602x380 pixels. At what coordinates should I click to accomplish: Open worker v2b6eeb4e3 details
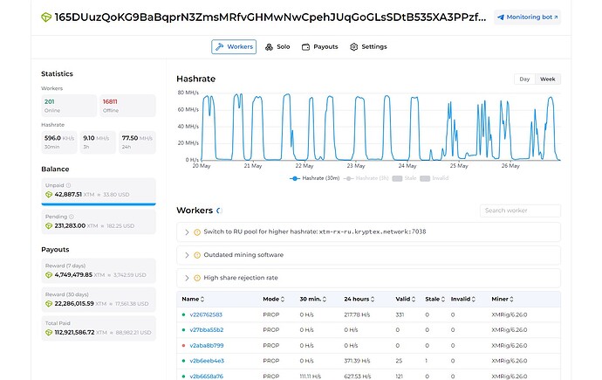pyautogui.click(x=207, y=361)
